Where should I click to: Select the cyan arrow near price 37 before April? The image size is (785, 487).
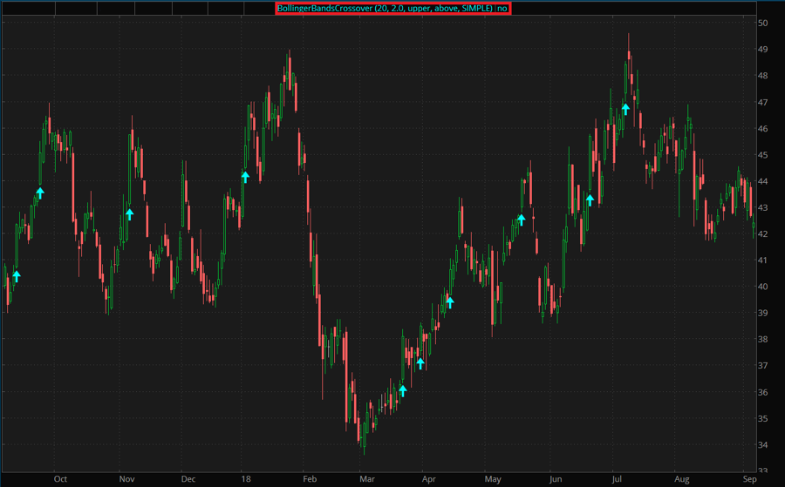[x=420, y=363]
